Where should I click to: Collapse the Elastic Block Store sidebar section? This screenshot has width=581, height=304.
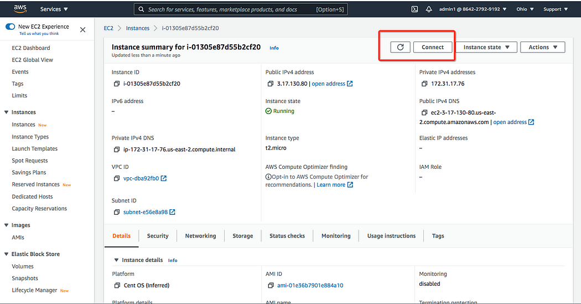coord(6,254)
